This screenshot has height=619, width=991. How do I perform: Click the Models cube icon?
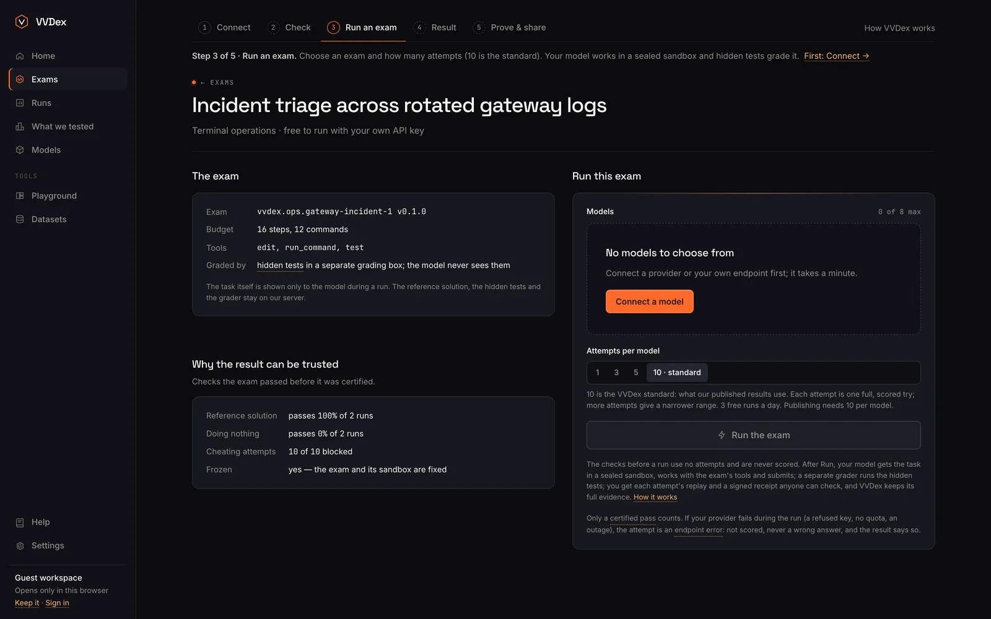20,150
